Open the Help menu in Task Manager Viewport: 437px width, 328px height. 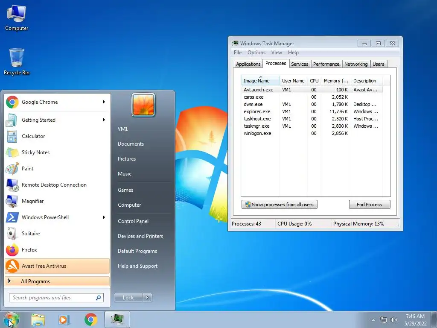(x=293, y=53)
